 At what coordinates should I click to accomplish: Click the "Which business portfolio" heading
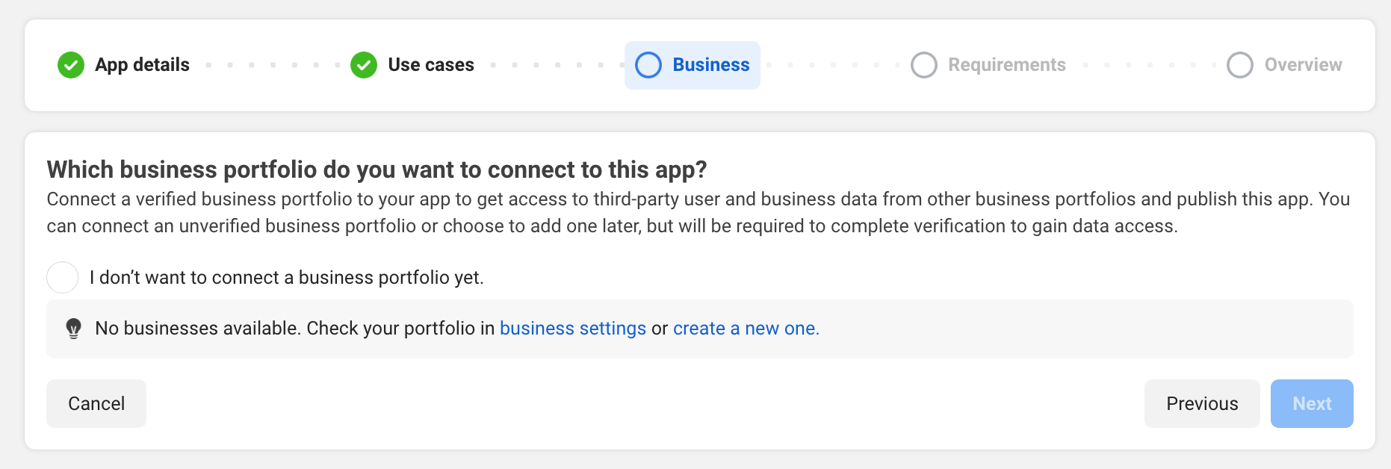pos(377,170)
